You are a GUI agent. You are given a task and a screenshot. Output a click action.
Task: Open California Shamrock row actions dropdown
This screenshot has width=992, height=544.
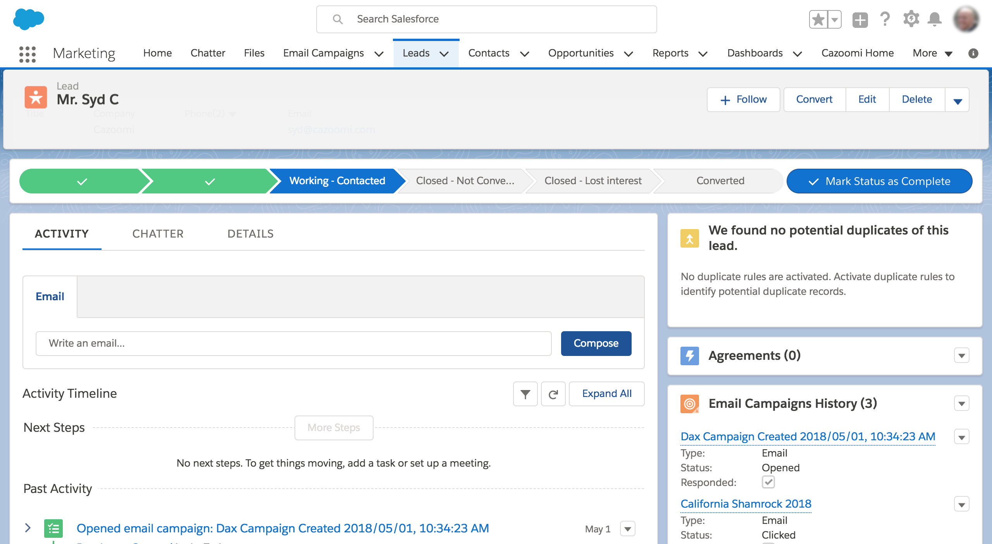(962, 505)
